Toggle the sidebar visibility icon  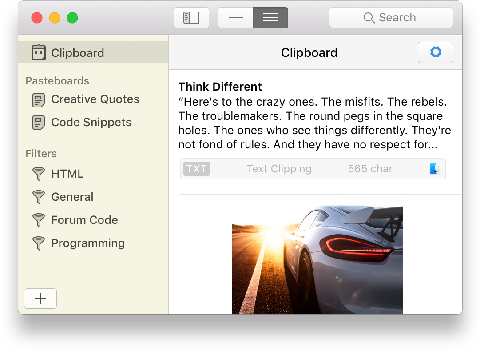(191, 17)
